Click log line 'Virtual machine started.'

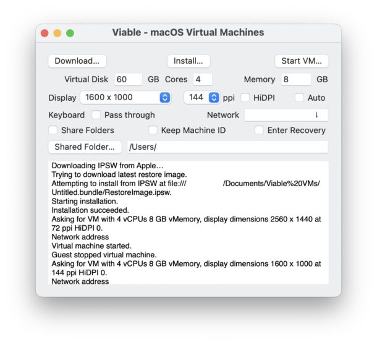[91, 246]
